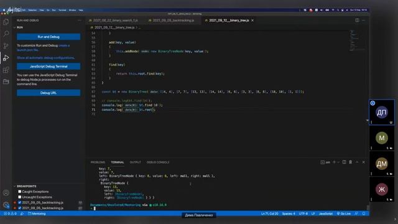
Task: Click the feedback icon in status bar
Action: [x=356, y=213]
